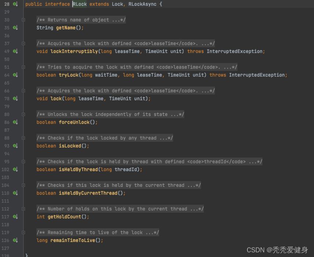314x257 pixels.
Task: Expand the 'Tries to acquire the lock' comment fold
Action: point(24,67)
